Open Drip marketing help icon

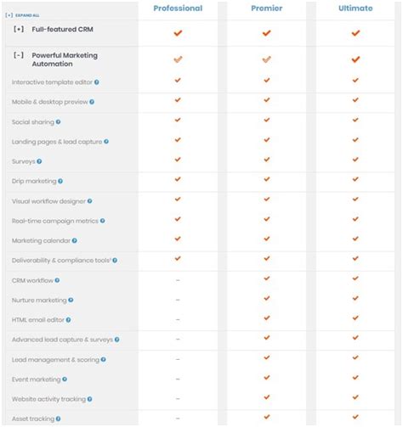click(x=60, y=181)
